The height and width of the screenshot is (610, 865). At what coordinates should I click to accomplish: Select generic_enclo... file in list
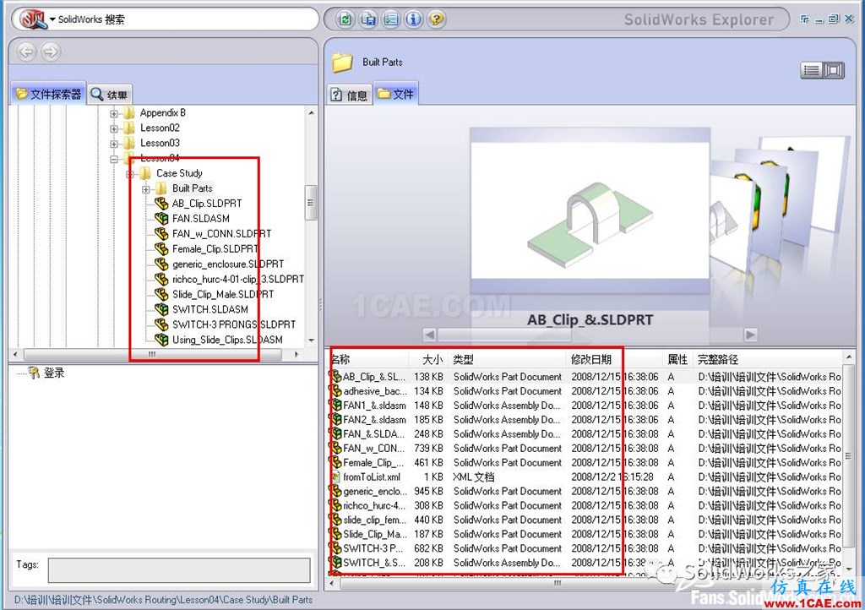click(x=374, y=492)
